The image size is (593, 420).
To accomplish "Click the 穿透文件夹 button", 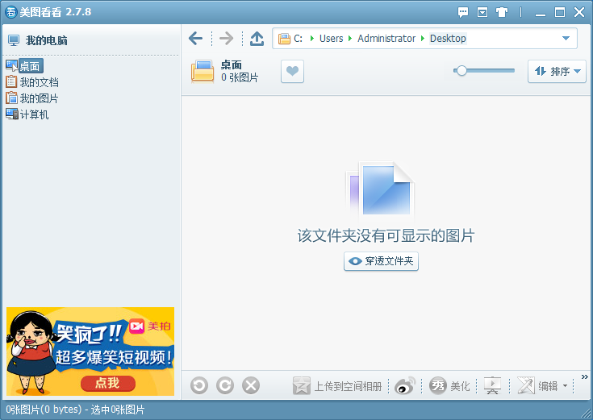I will pos(381,261).
